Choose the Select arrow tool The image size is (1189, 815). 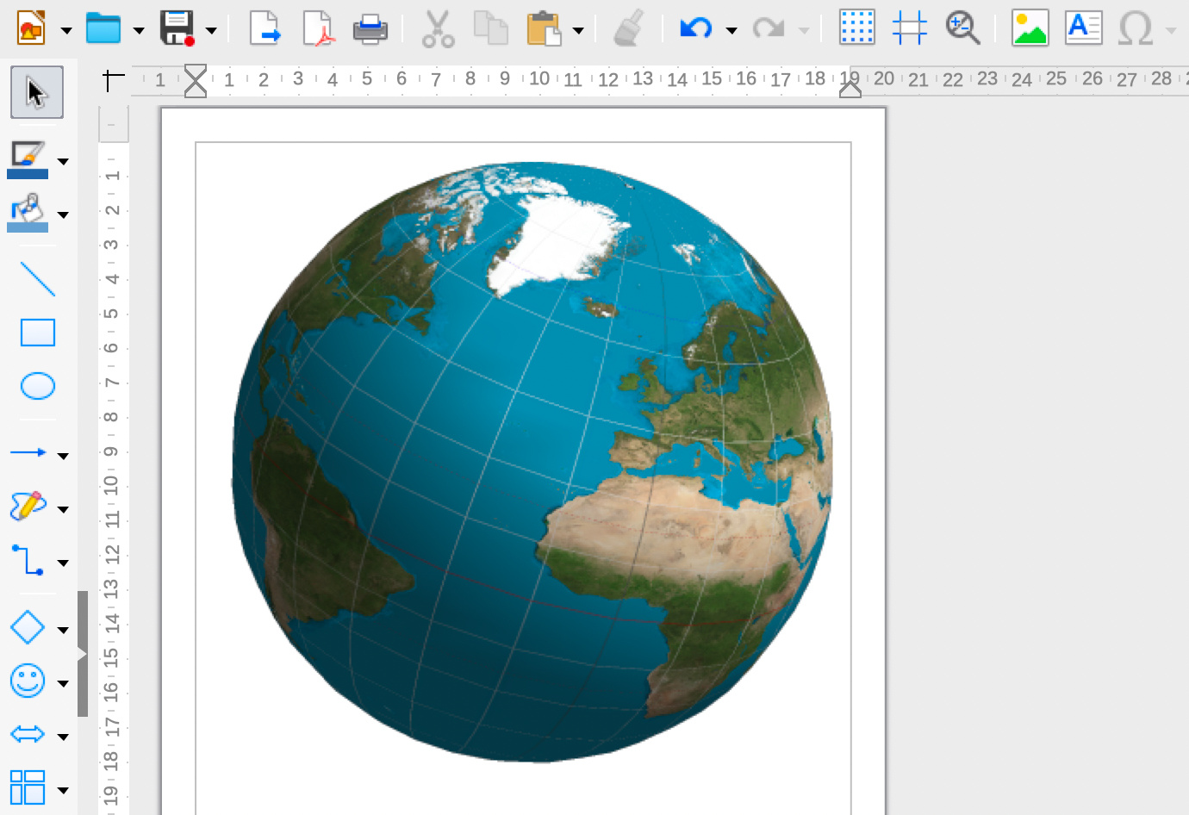[x=37, y=92]
